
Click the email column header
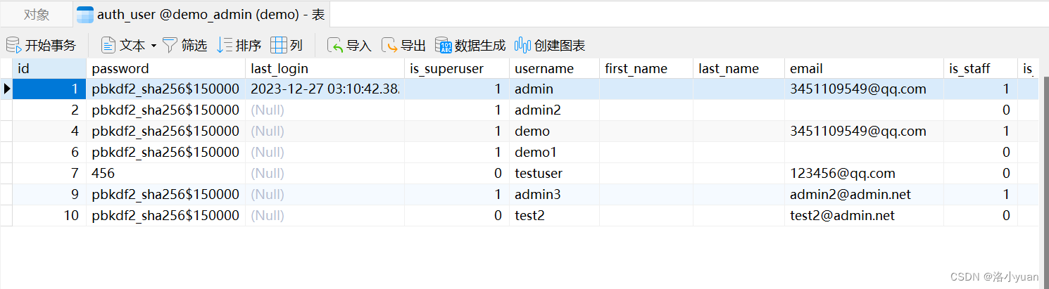[x=864, y=68]
